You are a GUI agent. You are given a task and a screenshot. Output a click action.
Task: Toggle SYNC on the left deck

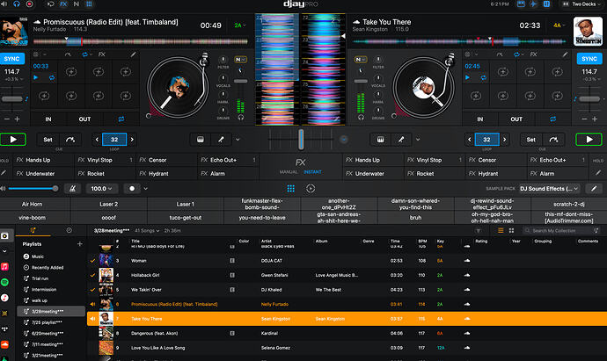point(12,59)
